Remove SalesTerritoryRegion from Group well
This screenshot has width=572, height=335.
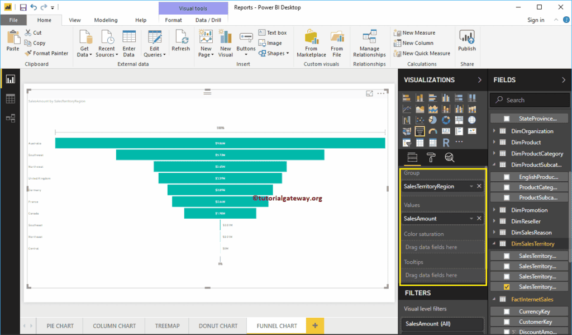tap(479, 186)
